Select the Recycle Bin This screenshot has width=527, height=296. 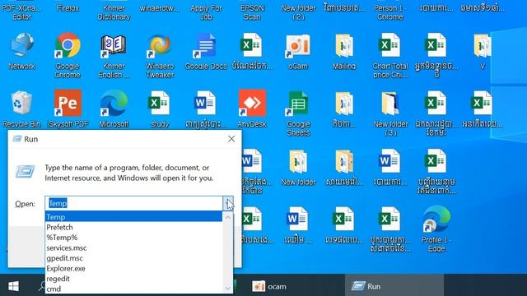point(22,109)
